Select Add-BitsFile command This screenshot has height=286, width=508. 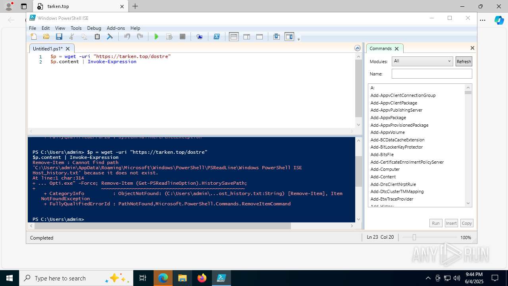pyautogui.click(x=382, y=155)
